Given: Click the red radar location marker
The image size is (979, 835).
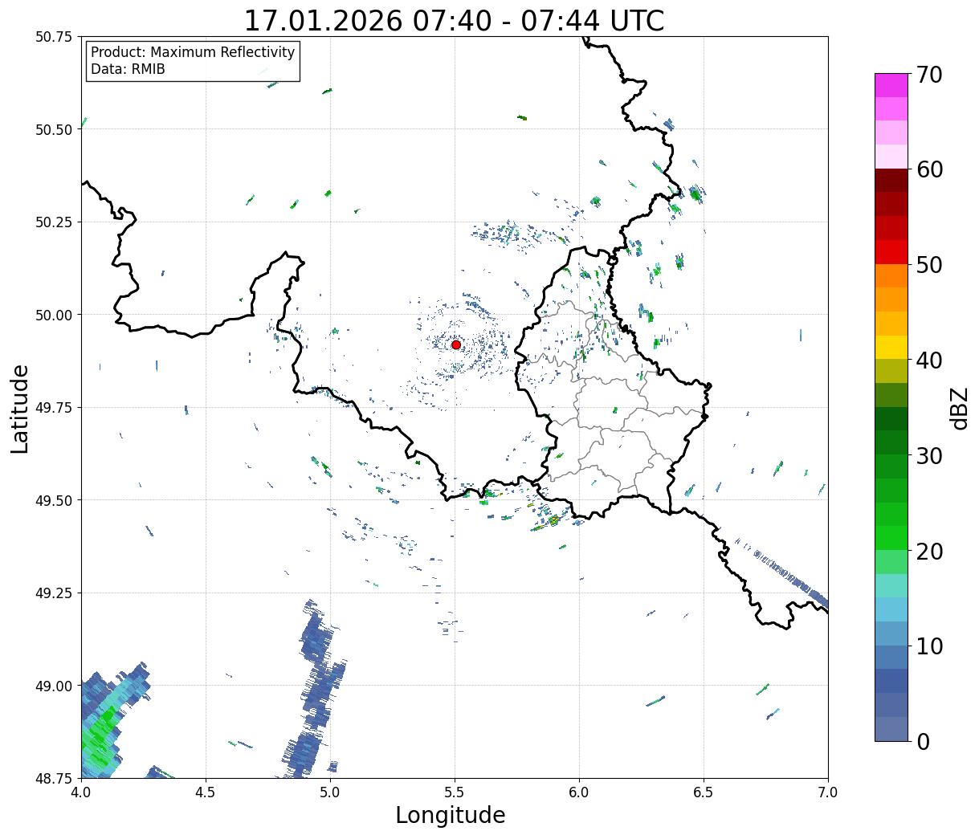Looking at the screenshot, I should pos(455,344).
